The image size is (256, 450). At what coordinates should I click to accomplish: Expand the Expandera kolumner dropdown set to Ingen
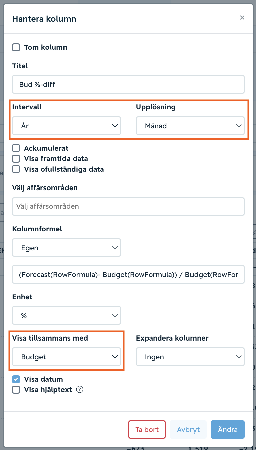pyautogui.click(x=190, y=357)
